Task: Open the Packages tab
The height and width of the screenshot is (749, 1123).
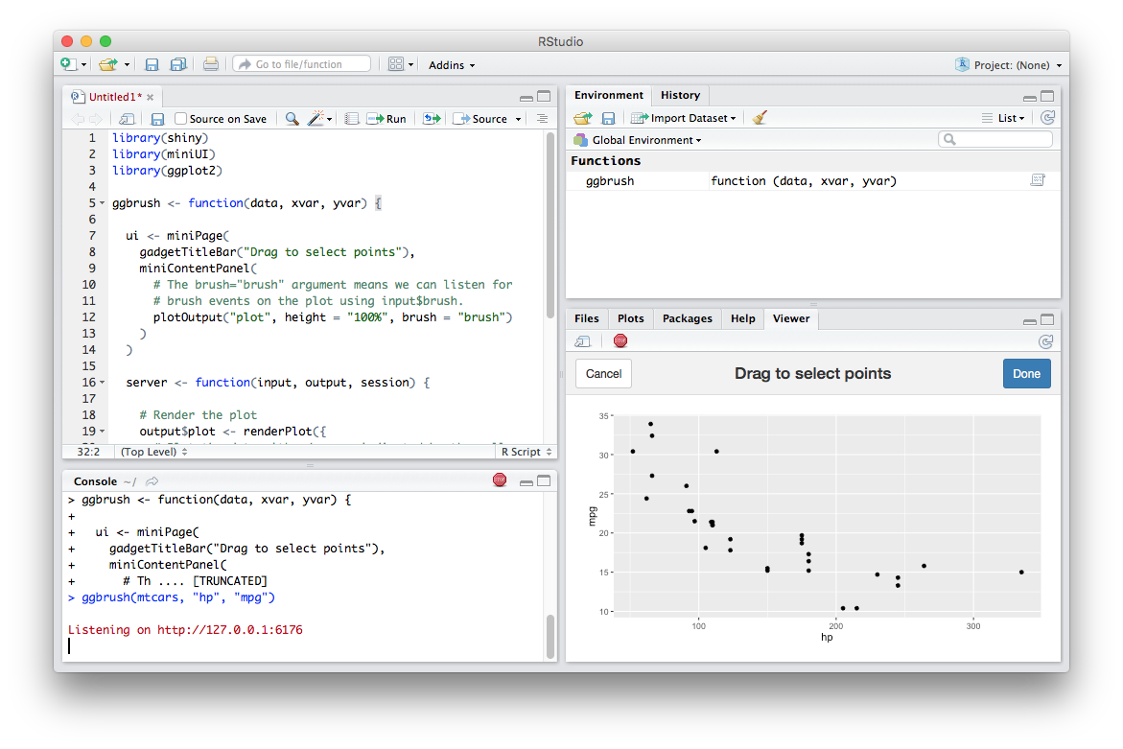Action: (686, 317)
